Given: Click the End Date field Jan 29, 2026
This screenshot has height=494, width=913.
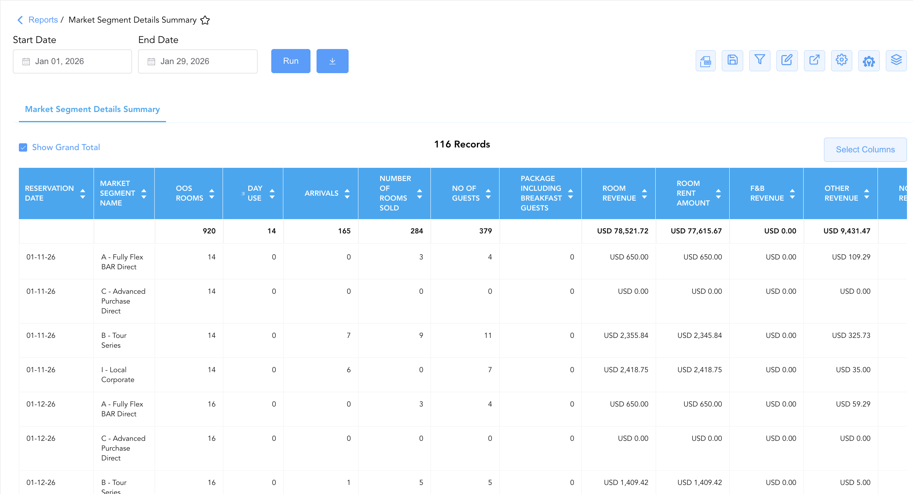Looking at the screenshot, I should (198, 61).
